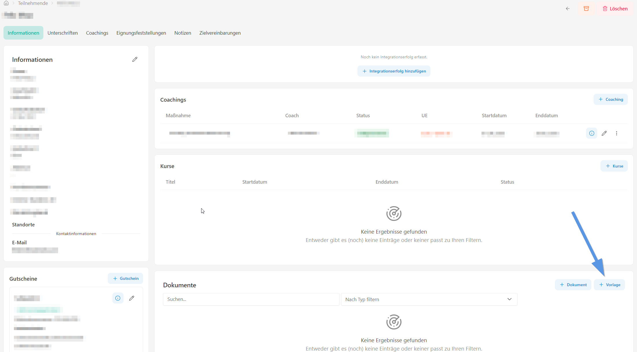The width and height of the screenshot is (637, 352).
Task: Click pencil edit icon in Coachings row
Action: click(x=604, y=133)
